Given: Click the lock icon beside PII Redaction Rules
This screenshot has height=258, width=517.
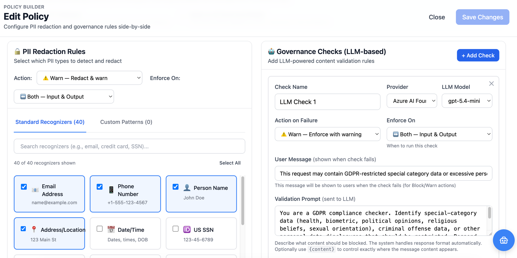Looking at the screenshot, I should point(17,51).
